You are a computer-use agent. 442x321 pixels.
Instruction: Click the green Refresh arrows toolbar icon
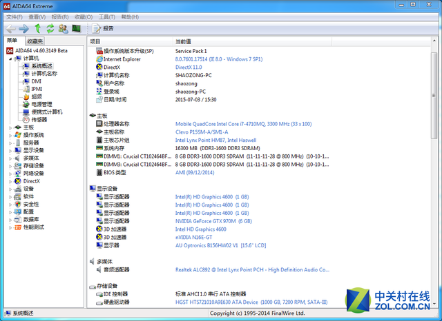pyautogui.click(x=50, y=28)
